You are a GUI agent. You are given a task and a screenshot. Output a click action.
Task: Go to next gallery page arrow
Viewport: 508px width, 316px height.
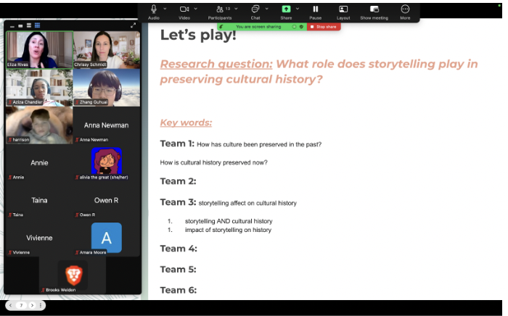point(32,305)
